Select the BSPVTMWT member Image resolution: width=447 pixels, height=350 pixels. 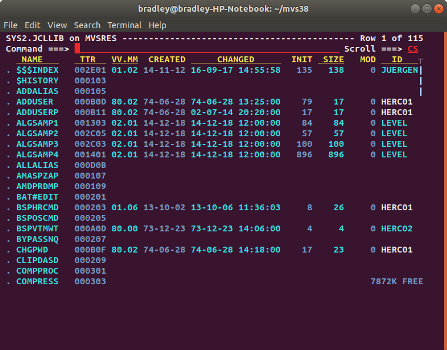(x=38, y=228)
